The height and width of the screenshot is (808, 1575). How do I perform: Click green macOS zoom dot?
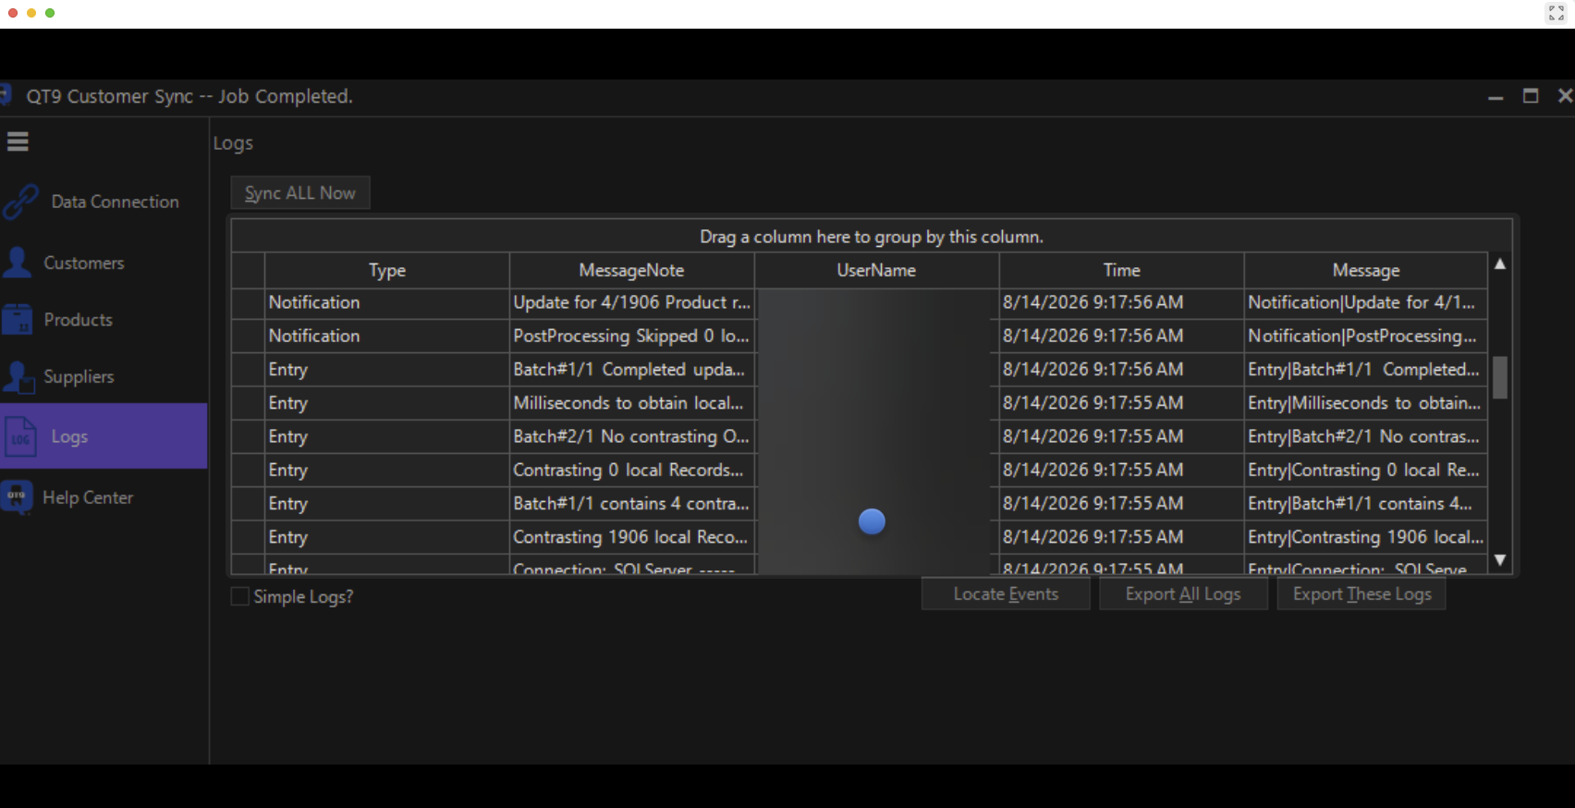coord(50,13)
